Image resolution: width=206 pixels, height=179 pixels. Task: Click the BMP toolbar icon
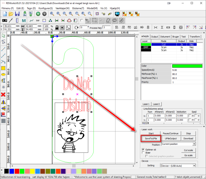[x=38, y=21]
